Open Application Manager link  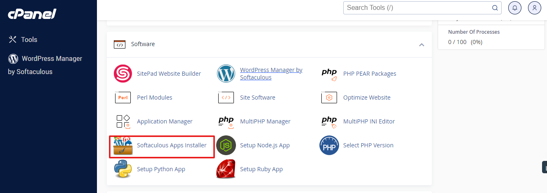click(x=165, y=121)
